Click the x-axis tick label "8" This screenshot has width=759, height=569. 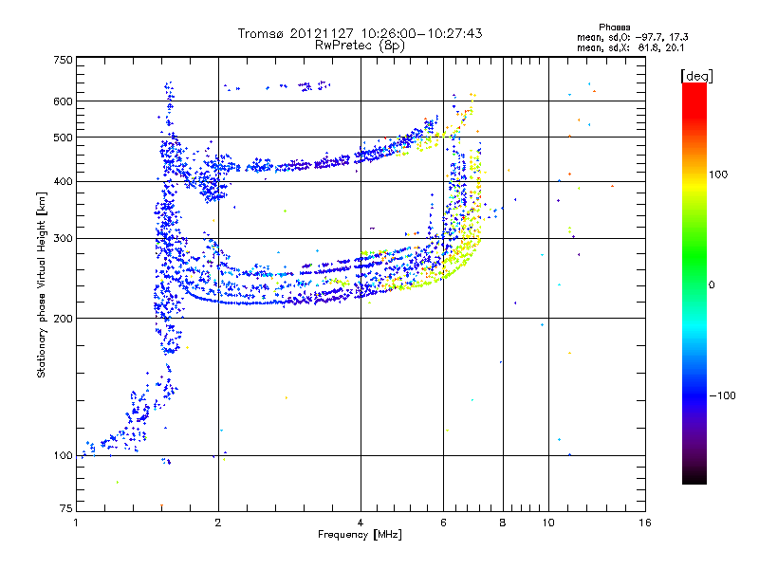tap(503, 523)
